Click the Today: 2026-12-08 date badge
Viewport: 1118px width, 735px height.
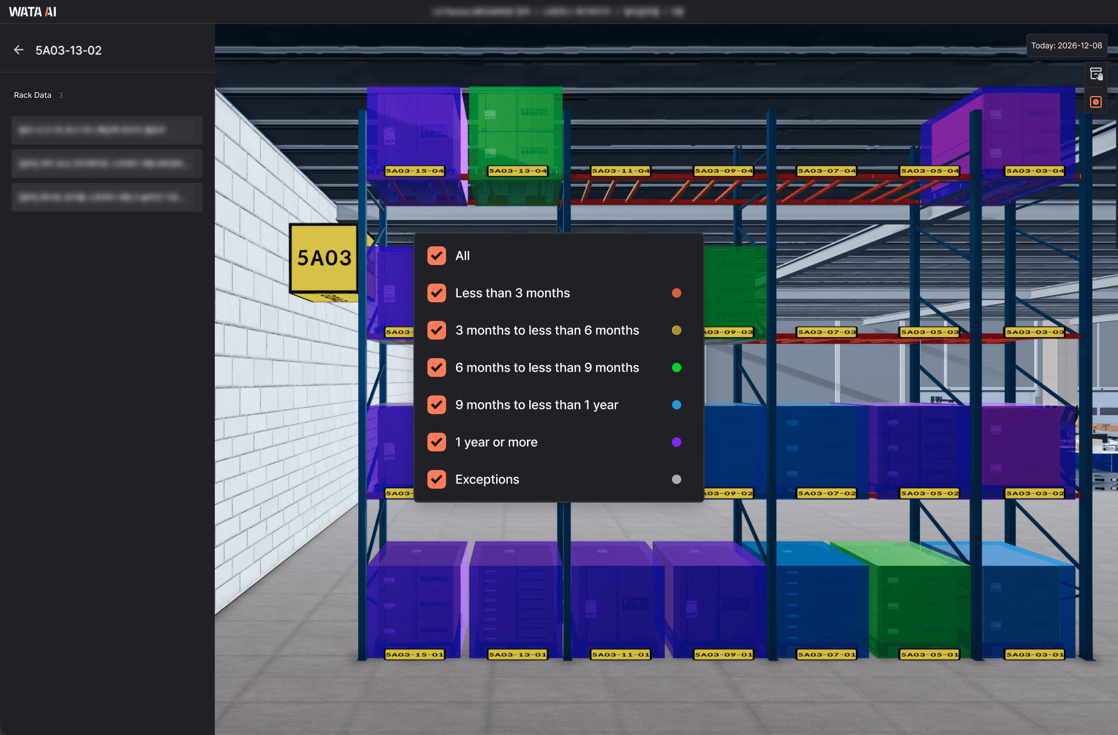pyautogui.click(x=1066, y=45)
